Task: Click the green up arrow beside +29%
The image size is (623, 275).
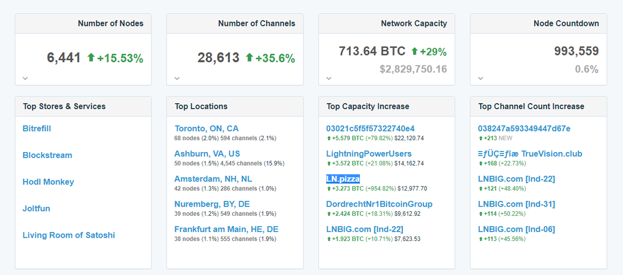Action: pos(414,51)
